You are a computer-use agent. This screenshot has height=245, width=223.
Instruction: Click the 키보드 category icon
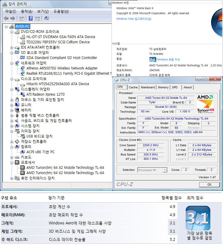[17, 157]
